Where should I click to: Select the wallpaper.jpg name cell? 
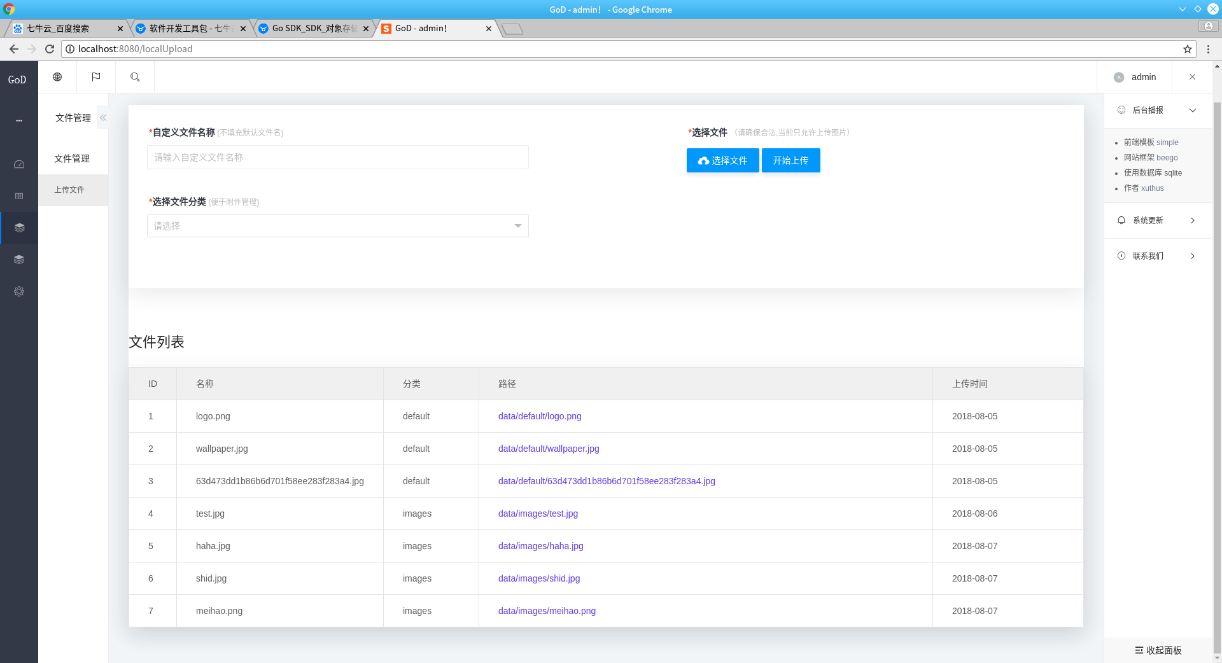pos(280,449)
